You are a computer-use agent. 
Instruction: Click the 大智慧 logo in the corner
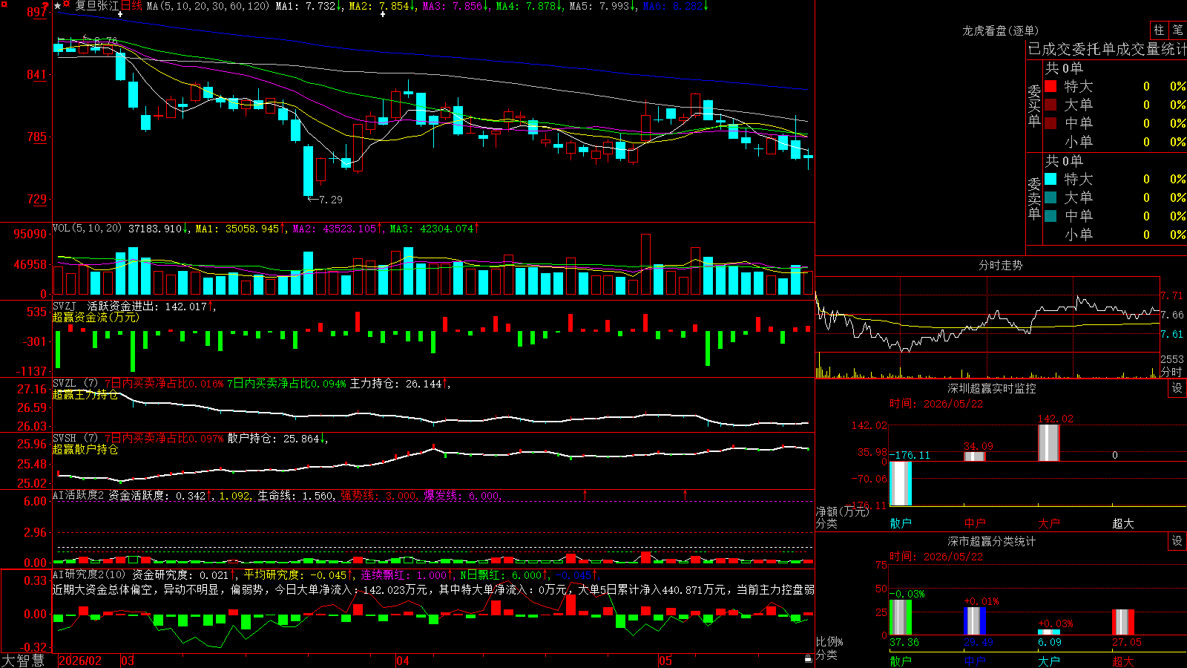[x=23, y=660]
